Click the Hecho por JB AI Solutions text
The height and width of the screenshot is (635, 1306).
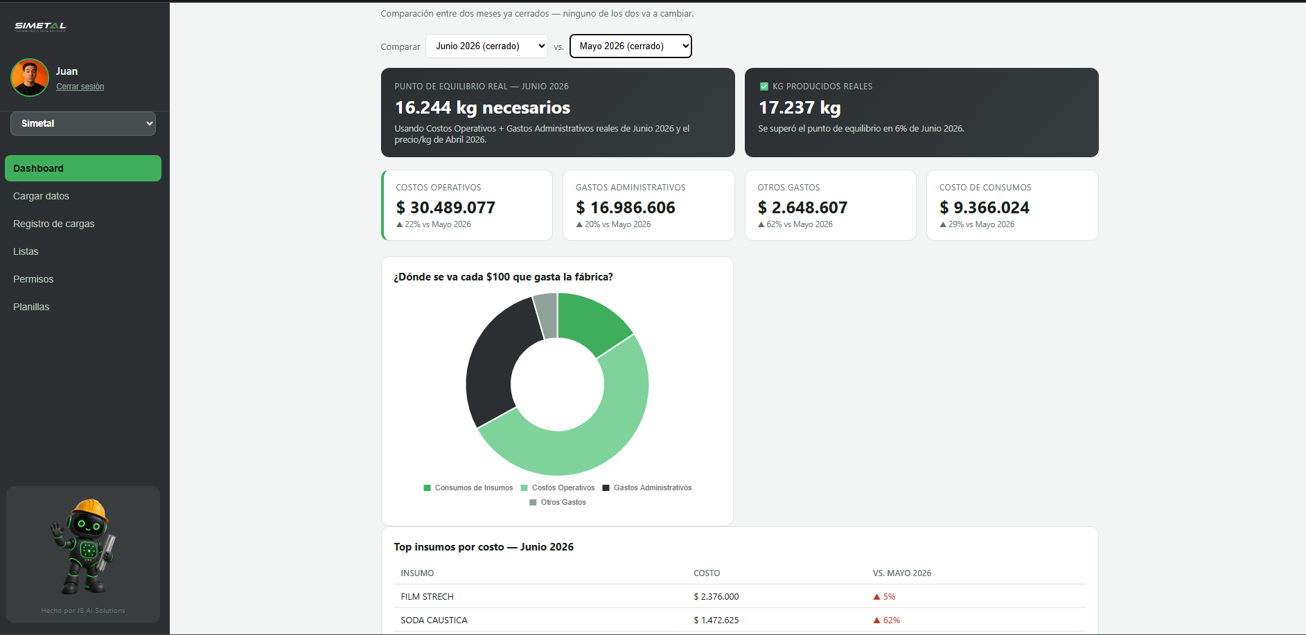[83, 611]
